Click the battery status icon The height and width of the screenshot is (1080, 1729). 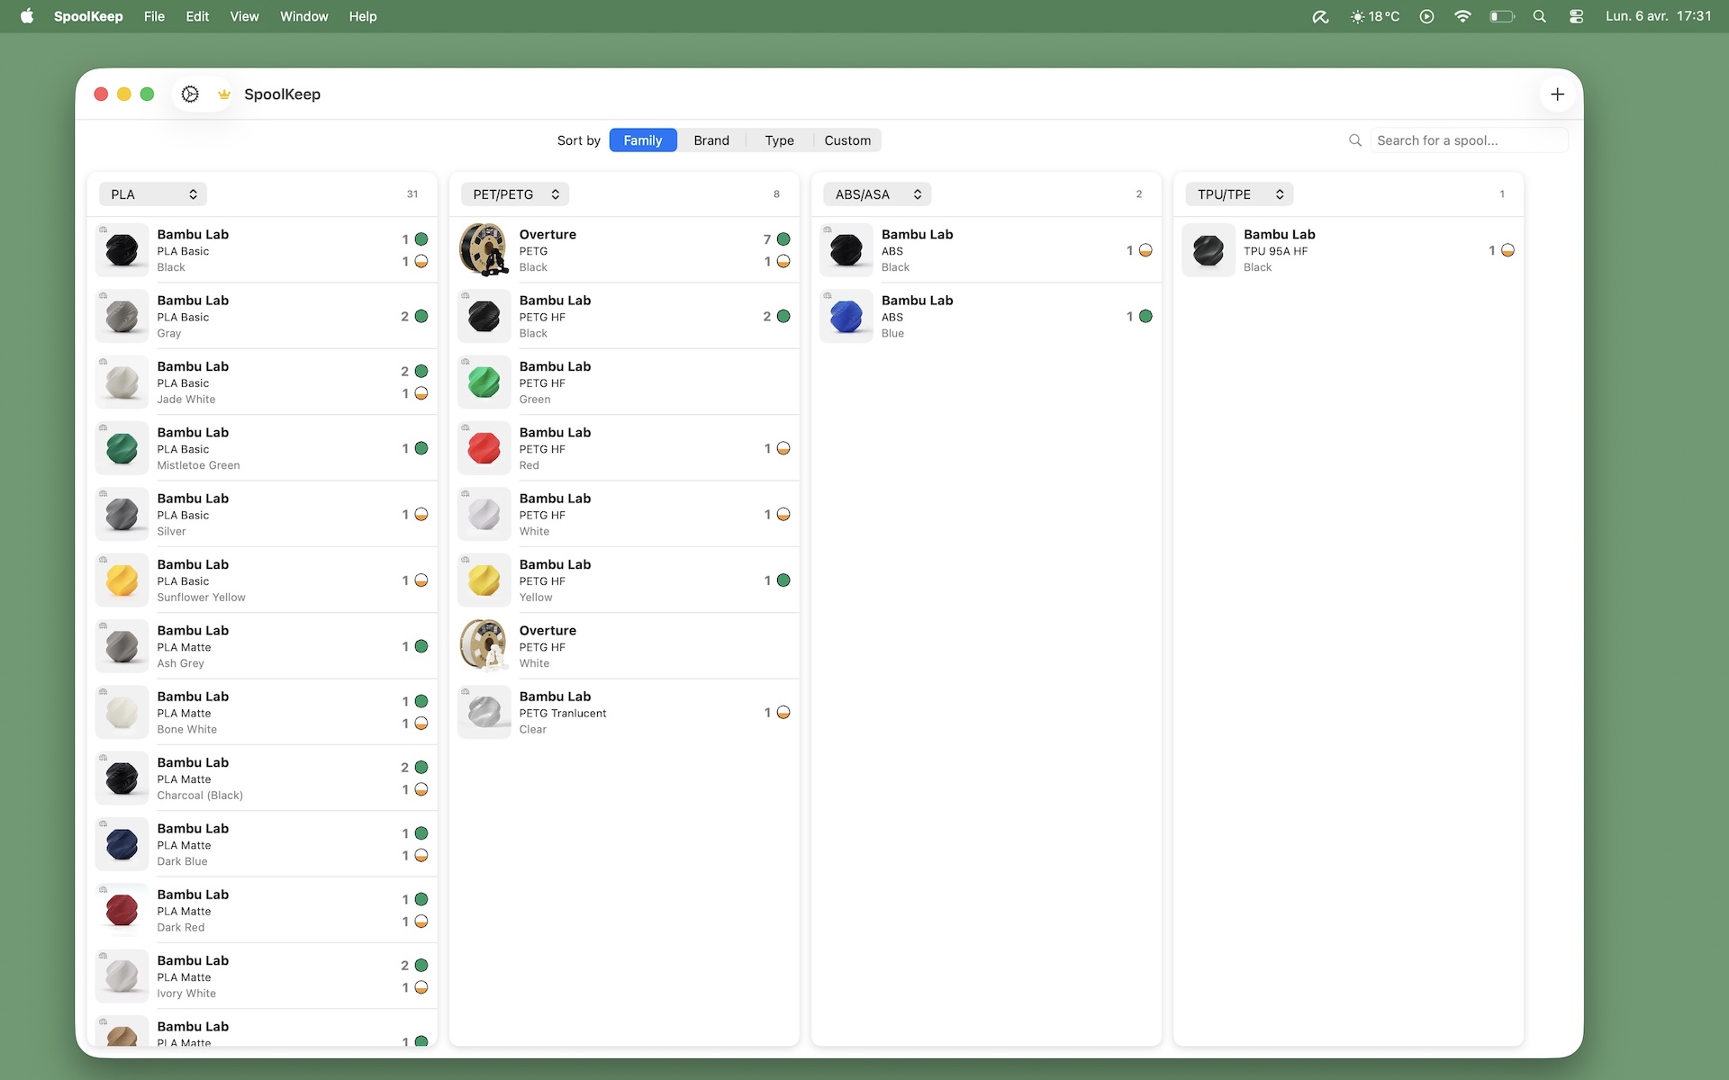coord(1502,16)
